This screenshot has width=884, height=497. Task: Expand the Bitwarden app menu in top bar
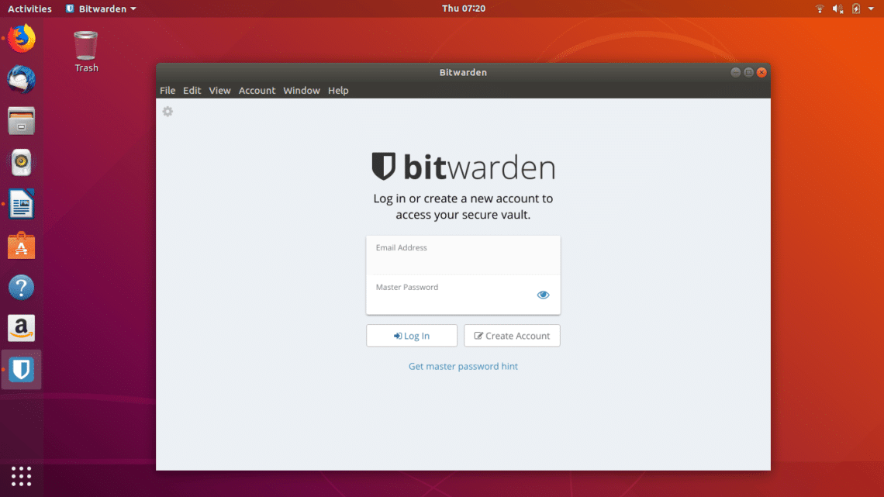[x=101, y=9]
